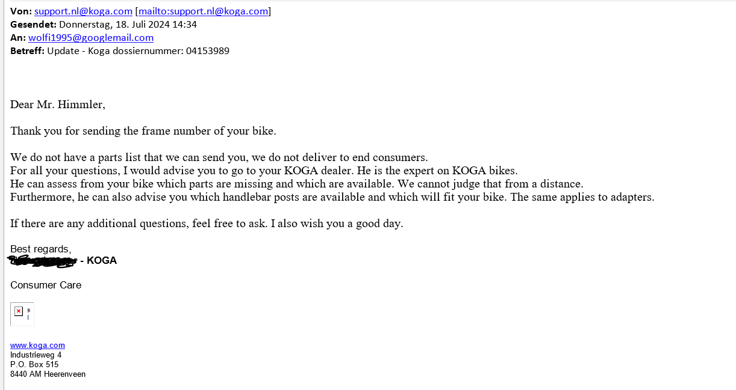Viewport: 736px width, 390px height.
Task: Open recipient address wolfi1995@googlemail.com
Action: 90,38
